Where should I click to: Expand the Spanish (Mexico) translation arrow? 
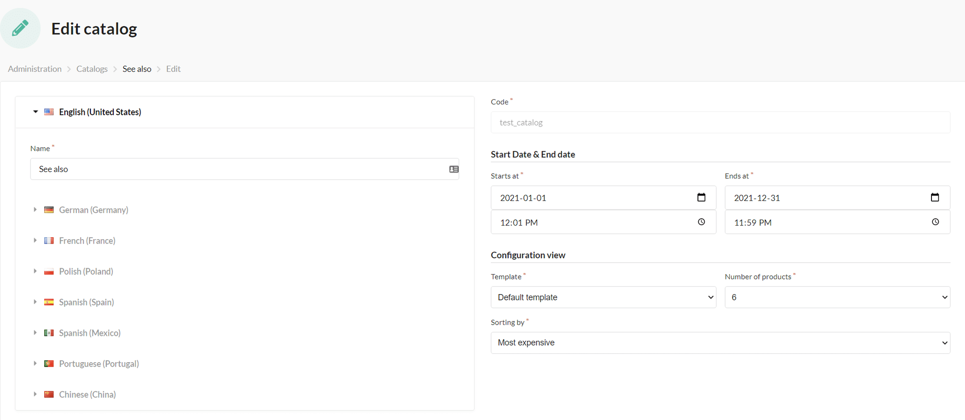[x=35, y=332]
